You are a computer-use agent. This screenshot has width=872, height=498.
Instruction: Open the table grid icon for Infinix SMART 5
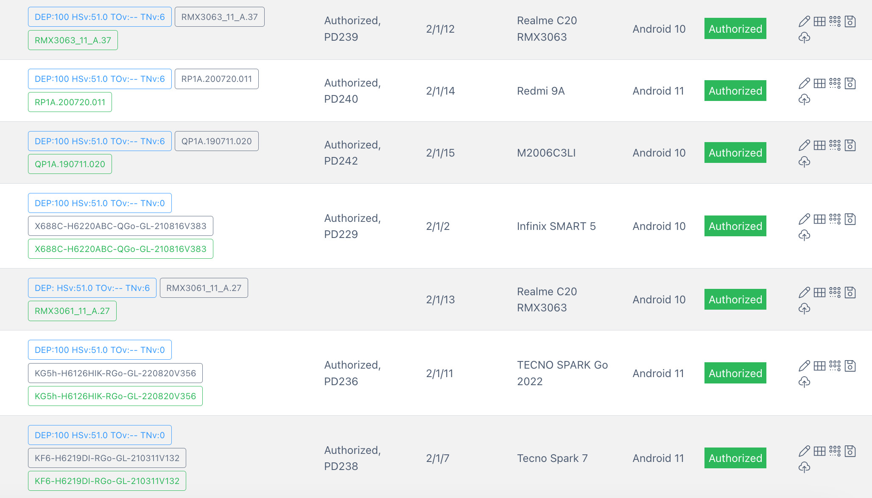[x=819, y=219]
